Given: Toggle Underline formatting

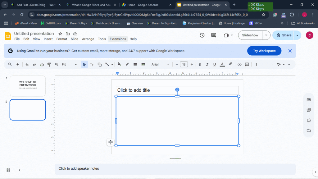Looking at the screenshot, I should point(215,65).
